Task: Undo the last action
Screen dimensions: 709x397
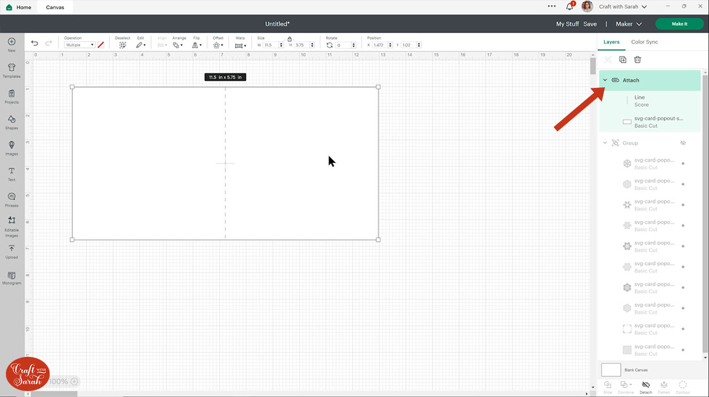Action: (35, 43)
